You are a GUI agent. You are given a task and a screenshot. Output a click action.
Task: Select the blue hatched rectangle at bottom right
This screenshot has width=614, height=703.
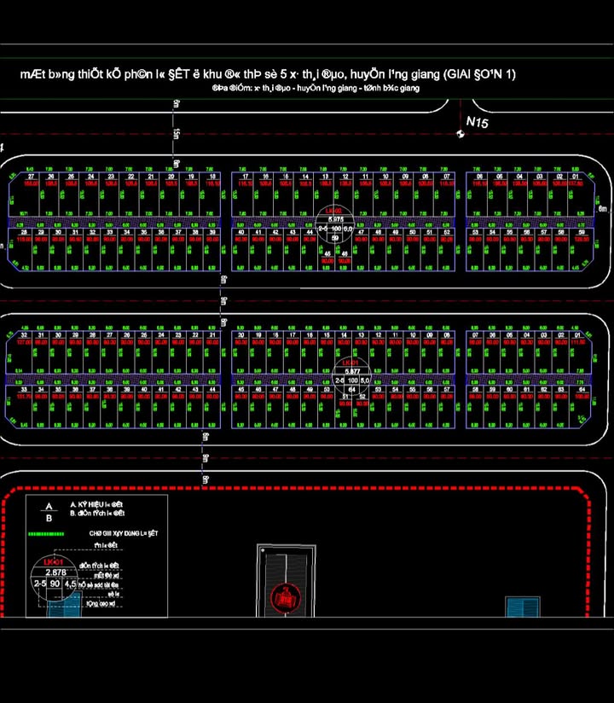[x=522, y=607]
